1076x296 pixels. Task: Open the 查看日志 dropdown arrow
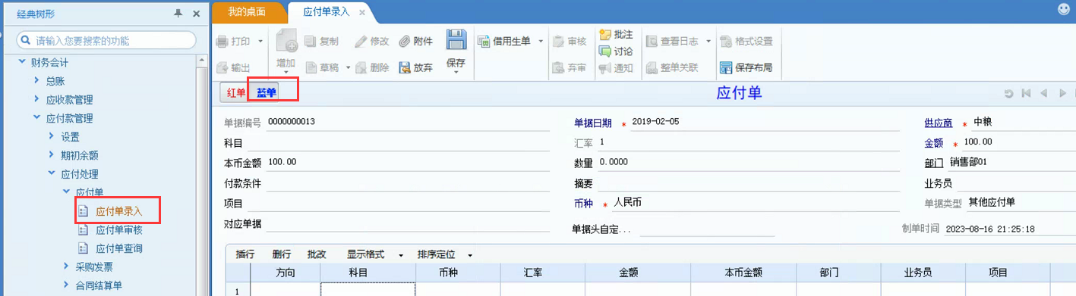coord(708,41)
